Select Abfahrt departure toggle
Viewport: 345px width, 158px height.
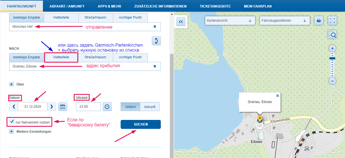point(130,107)
